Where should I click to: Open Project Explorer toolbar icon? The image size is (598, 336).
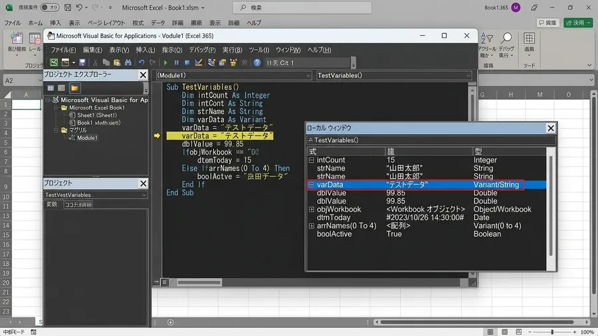point(211,62)
